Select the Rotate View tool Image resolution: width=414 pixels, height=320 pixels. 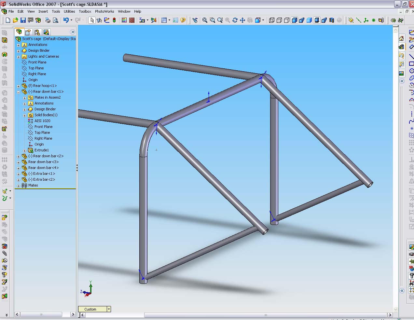tap(235, 20)
